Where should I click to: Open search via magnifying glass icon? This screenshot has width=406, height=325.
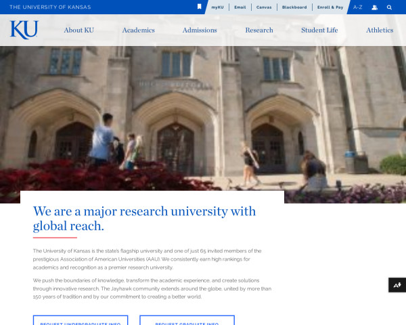[x=389, y=7]
